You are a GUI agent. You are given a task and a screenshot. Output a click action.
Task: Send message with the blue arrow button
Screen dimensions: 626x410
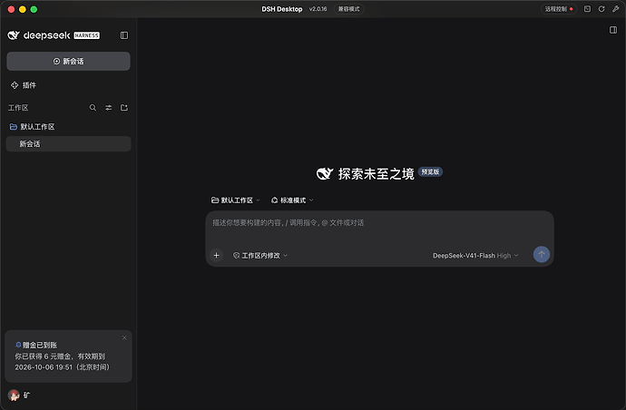click(542, 254)
